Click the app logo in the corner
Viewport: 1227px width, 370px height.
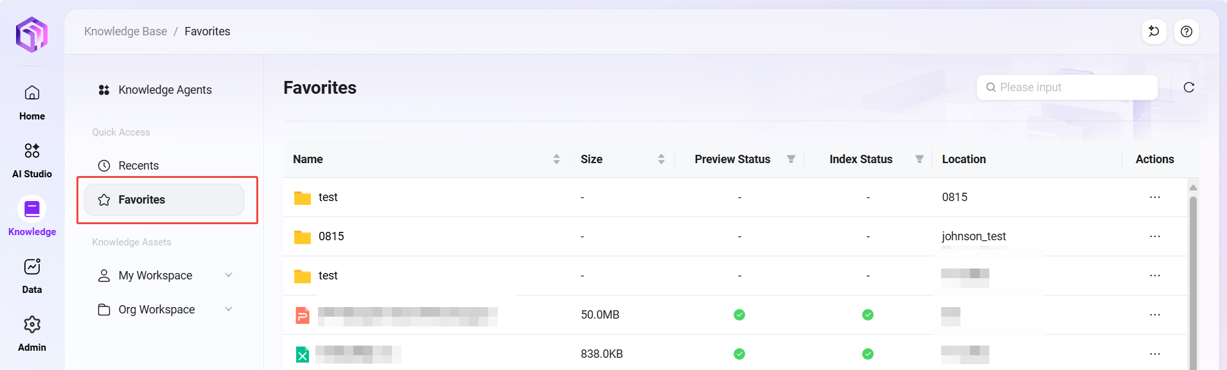coord(31,35)
